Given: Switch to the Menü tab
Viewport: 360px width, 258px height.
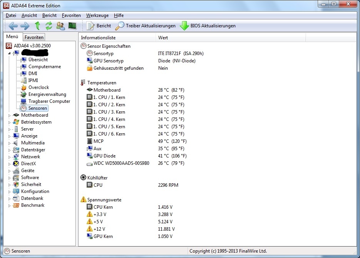Looking at the screenshot, I should 12,37.
